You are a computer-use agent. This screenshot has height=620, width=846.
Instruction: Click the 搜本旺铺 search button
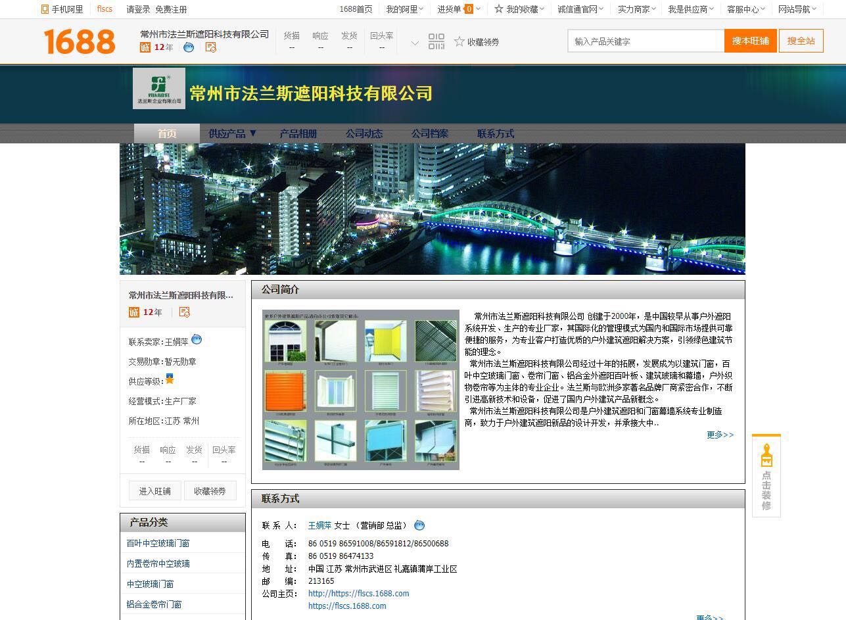(x=751, y=41)
